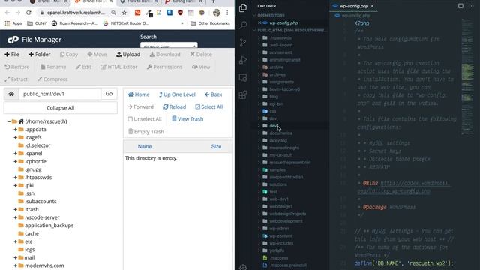Click the Up One Level link
The width and height of the screenshot is (480, 270).
click(x=177, y=94)
